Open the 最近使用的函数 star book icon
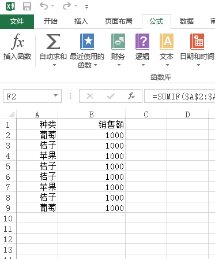Image resolution: width=215 pixels, height=259 pixels. pyautogui.click(x=87, y=42)
